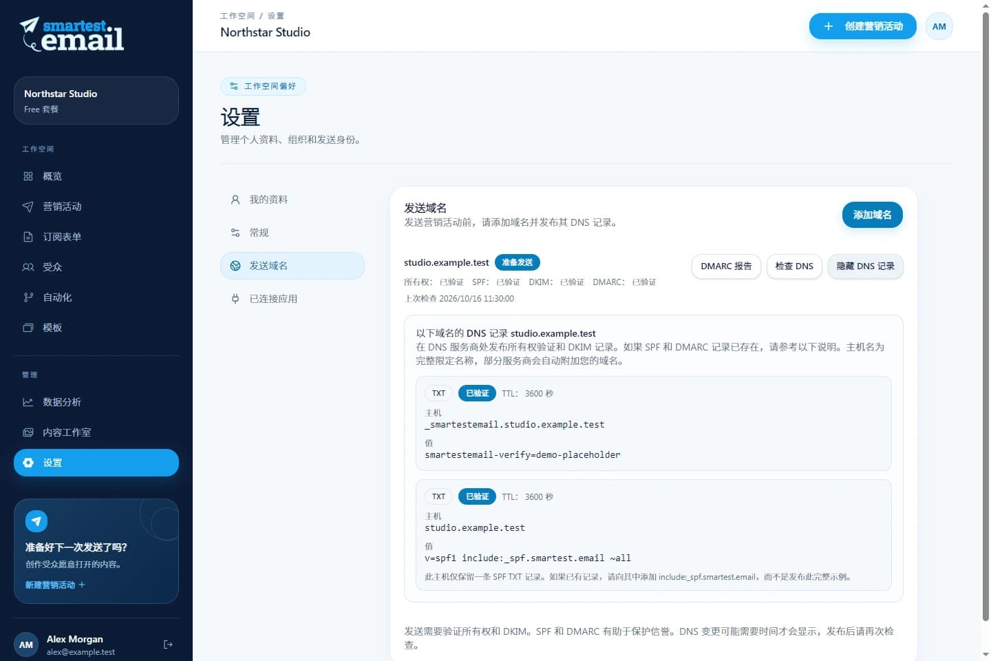The width and height of the screenshot is (991, 661).
Task: Go to 营销活动 in the sidebar
Action: [x=96, y=207]
